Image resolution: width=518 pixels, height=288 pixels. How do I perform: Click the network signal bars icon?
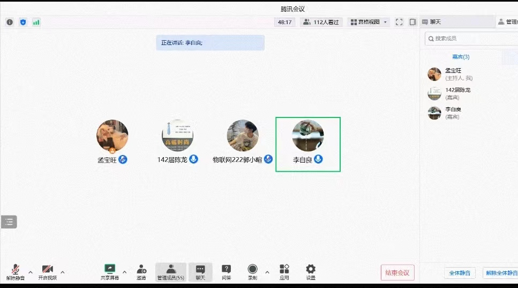coord(36,22)
